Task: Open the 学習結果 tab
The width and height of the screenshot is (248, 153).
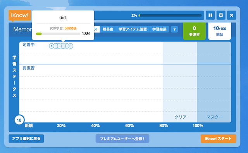Action: pos(159,29)
